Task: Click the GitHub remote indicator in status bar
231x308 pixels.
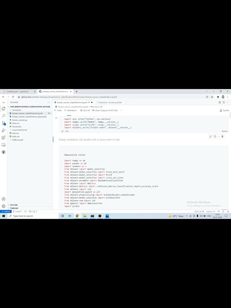Action: pos(6,212)
